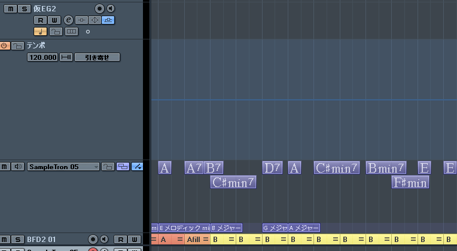Solo the 仮EG2 track
This screenshot has height=251, width=457.
pyautogui.click(x=24, y=9)
